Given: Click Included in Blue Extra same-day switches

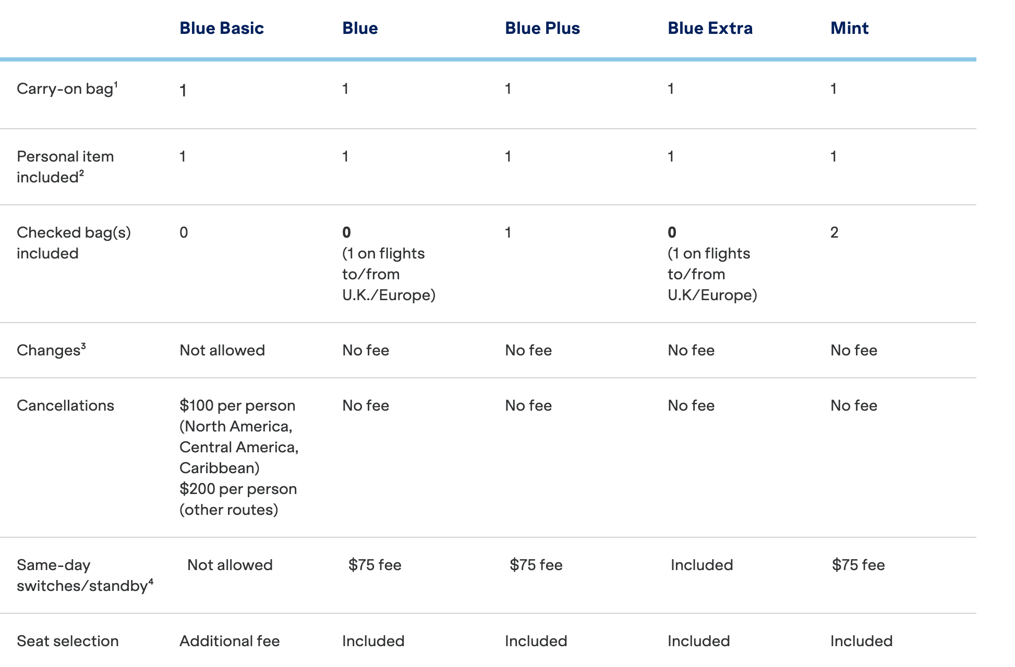Looking at the screenshot, I should click(702, 565).
